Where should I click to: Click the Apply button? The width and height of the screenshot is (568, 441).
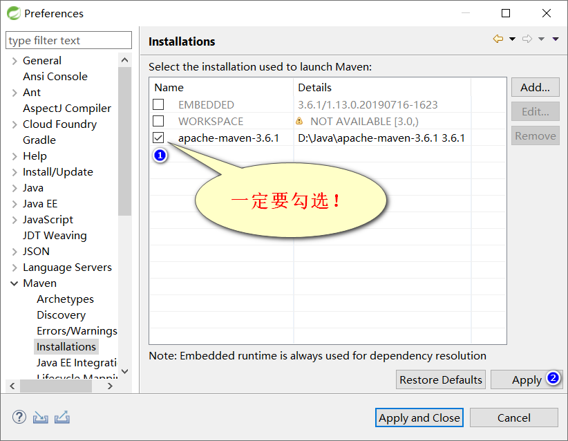(x=527, y=379)
